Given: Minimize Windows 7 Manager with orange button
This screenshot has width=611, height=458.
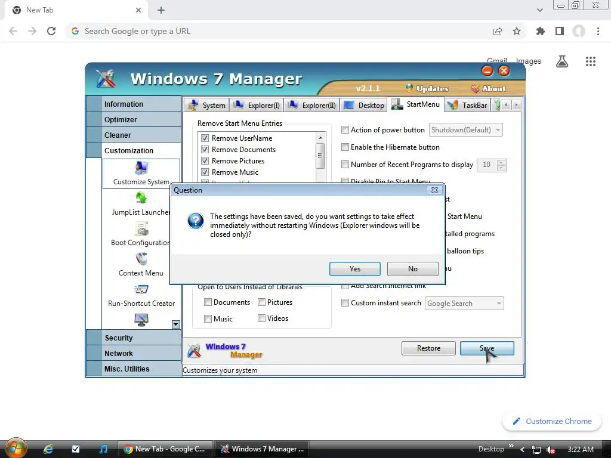Looking at the screenshot, I should [x=487, y=71].
